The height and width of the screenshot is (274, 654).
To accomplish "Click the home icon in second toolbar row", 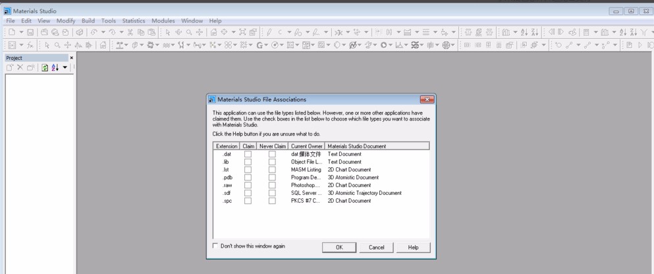I will [103, 45].
